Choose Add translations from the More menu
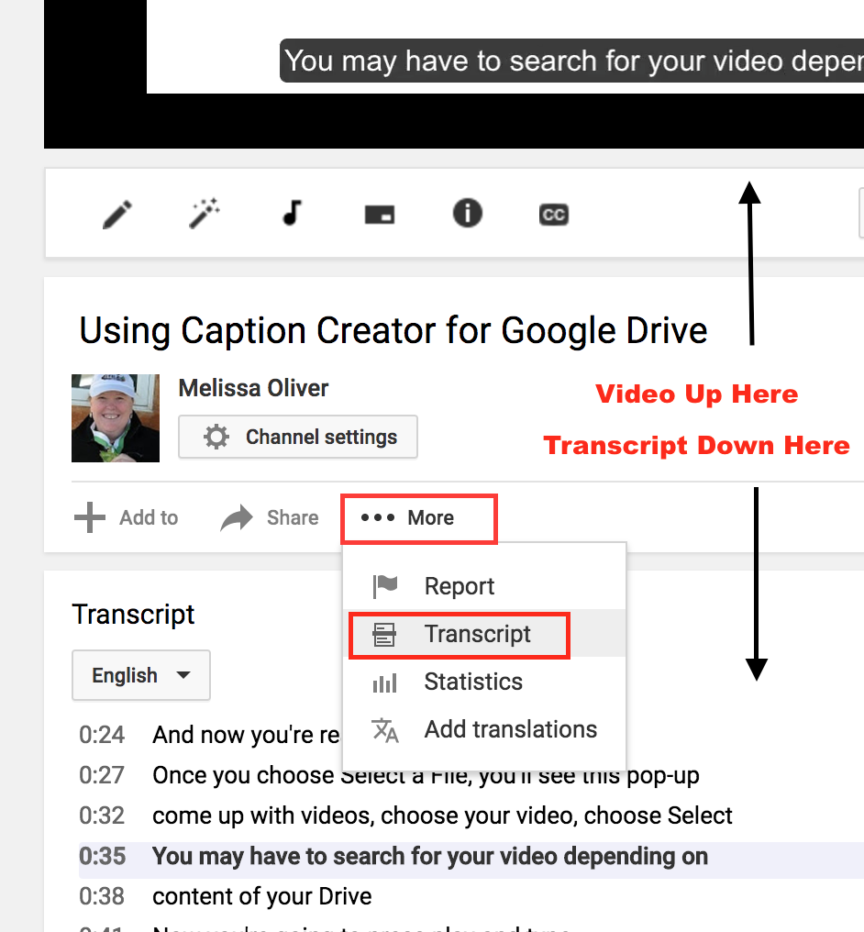Screen dimensions: 864x932 click(x=484, y=730)
